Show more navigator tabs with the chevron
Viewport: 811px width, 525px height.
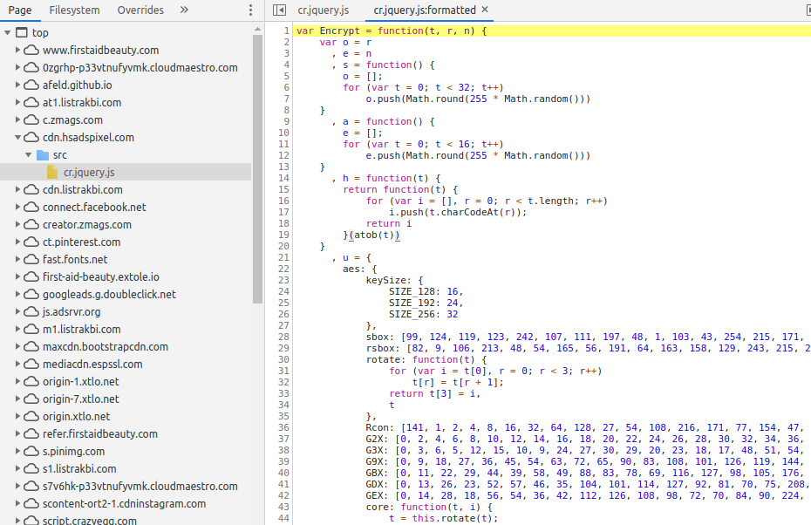(x=184, y=10)
